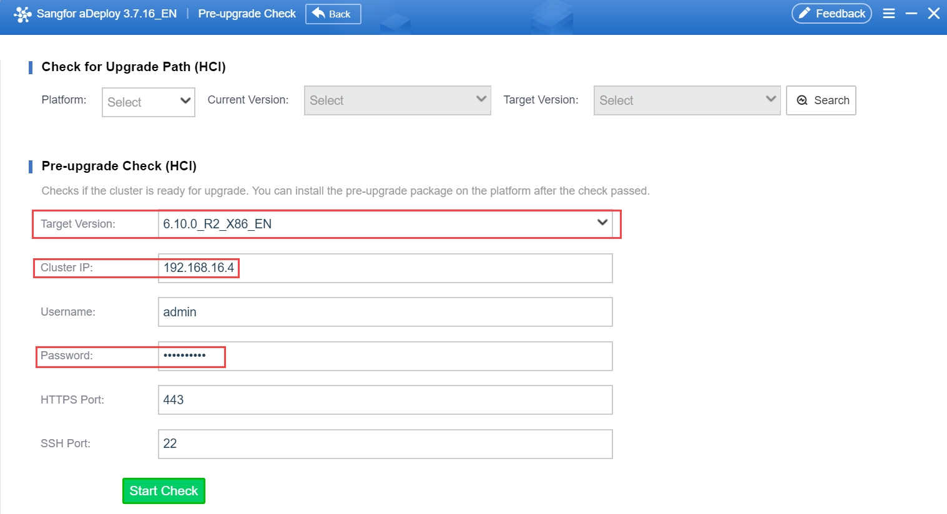947x514 pixels.
Task: Expand the Platform dropdown
Action: pos(149,102)
